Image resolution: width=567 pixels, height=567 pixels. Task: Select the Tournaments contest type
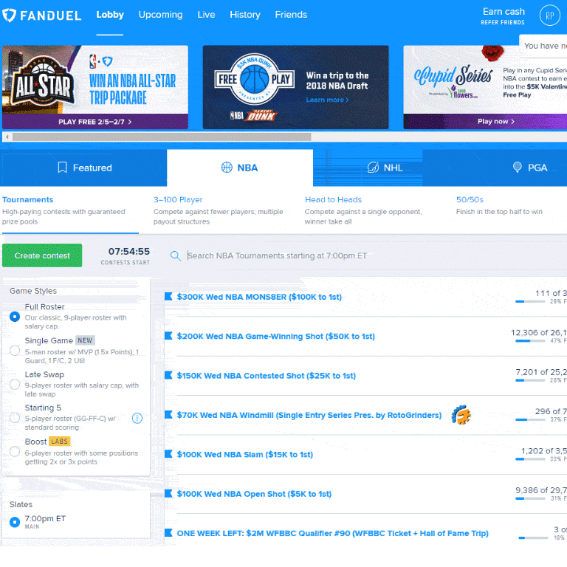[70, 210]
